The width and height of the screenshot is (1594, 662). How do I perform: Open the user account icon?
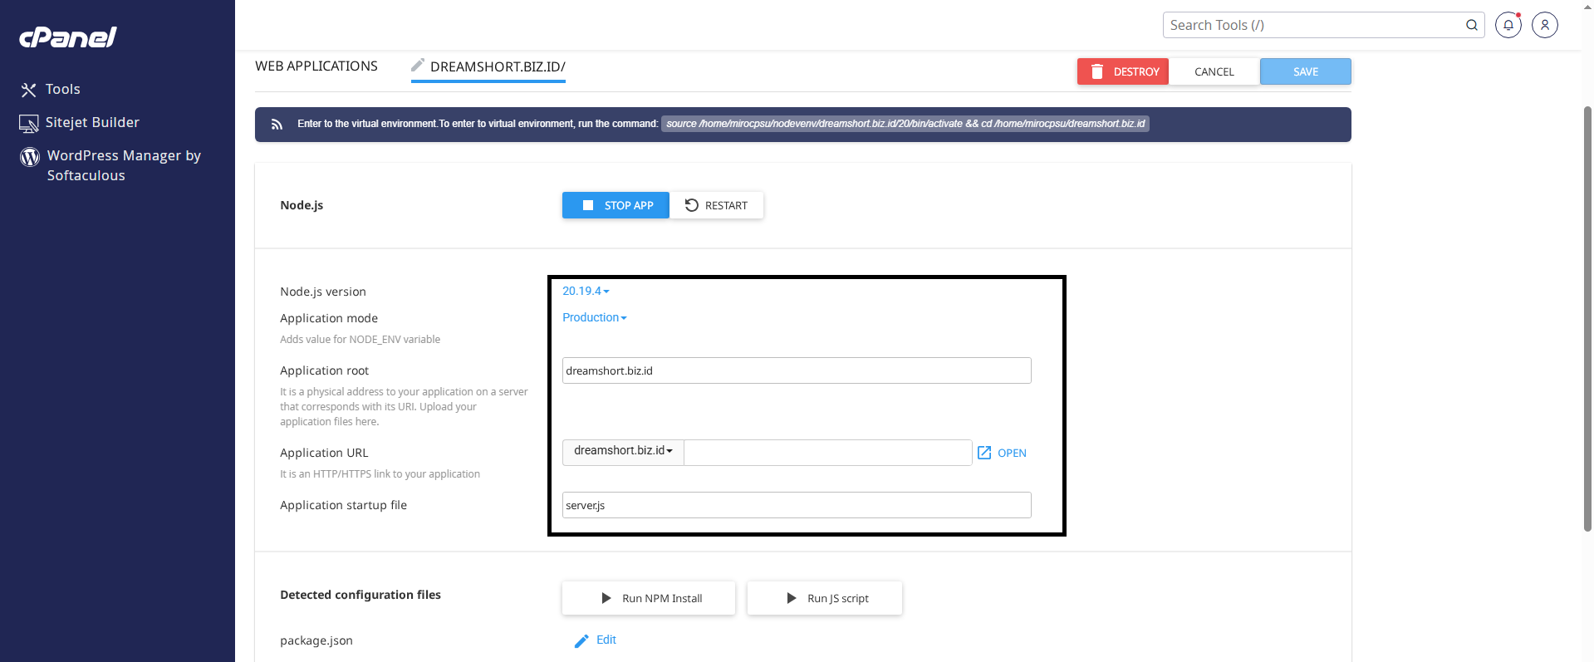[1544, 25]
